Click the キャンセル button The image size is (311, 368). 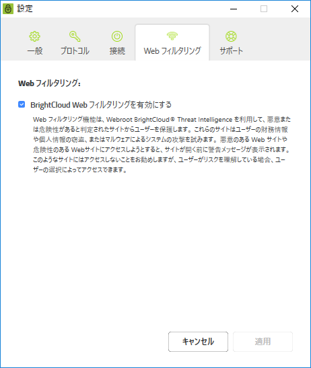[198, 342]
